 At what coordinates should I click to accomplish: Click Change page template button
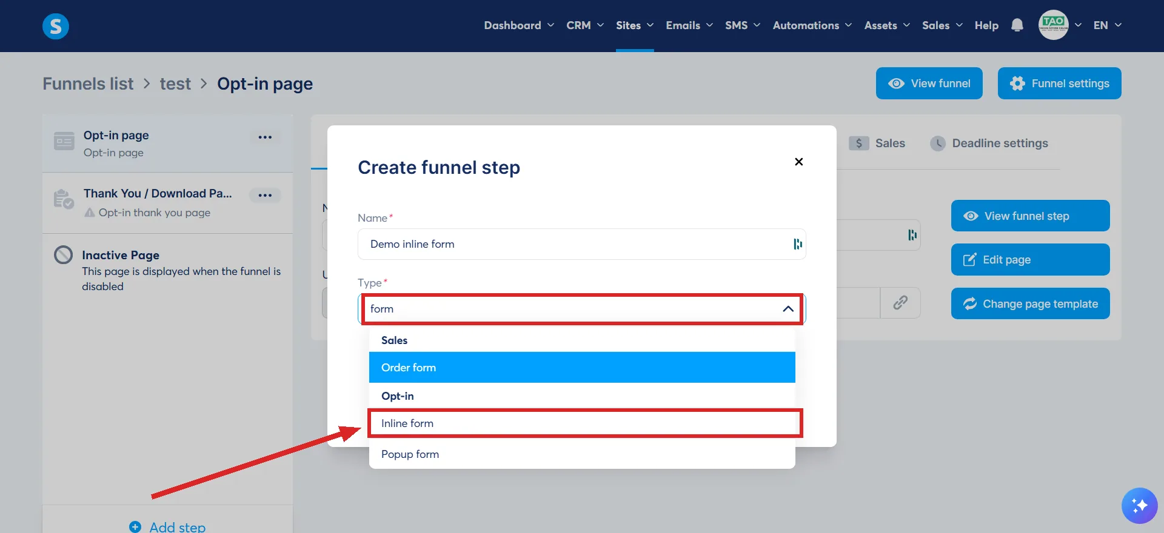point(1031,303)
